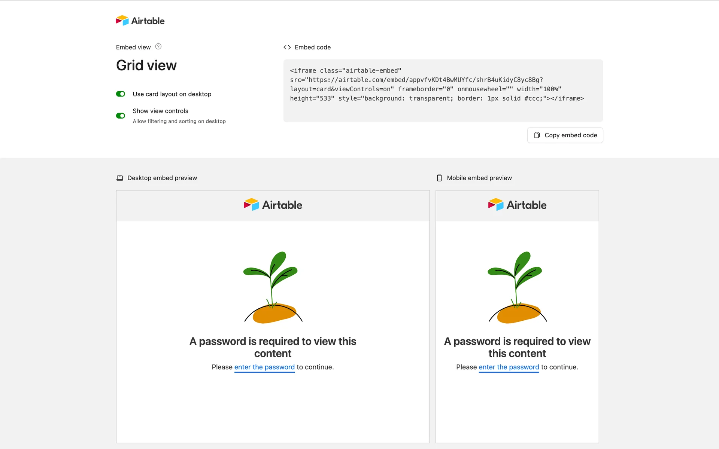Click the Desktop embed preview label
Image resolution: width=719 pixels, height=449 pixels.
(162, 178)
